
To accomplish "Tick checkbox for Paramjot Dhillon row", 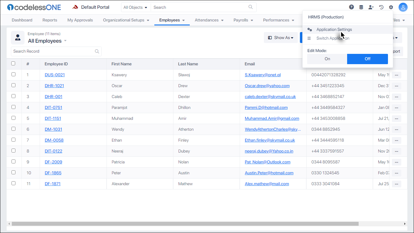I will click(13, 107).
